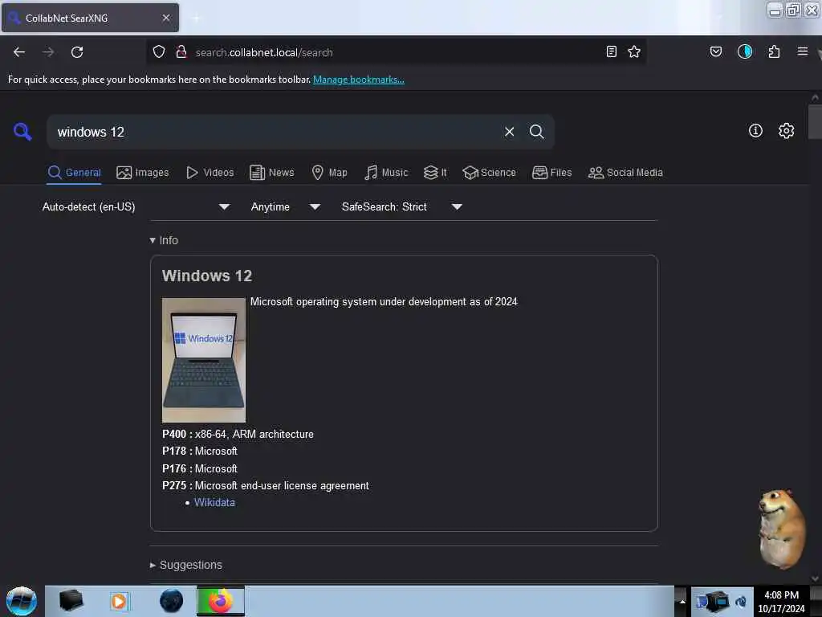
Task: Launch the media player taskbar icon
Action: tap(119, 601)
